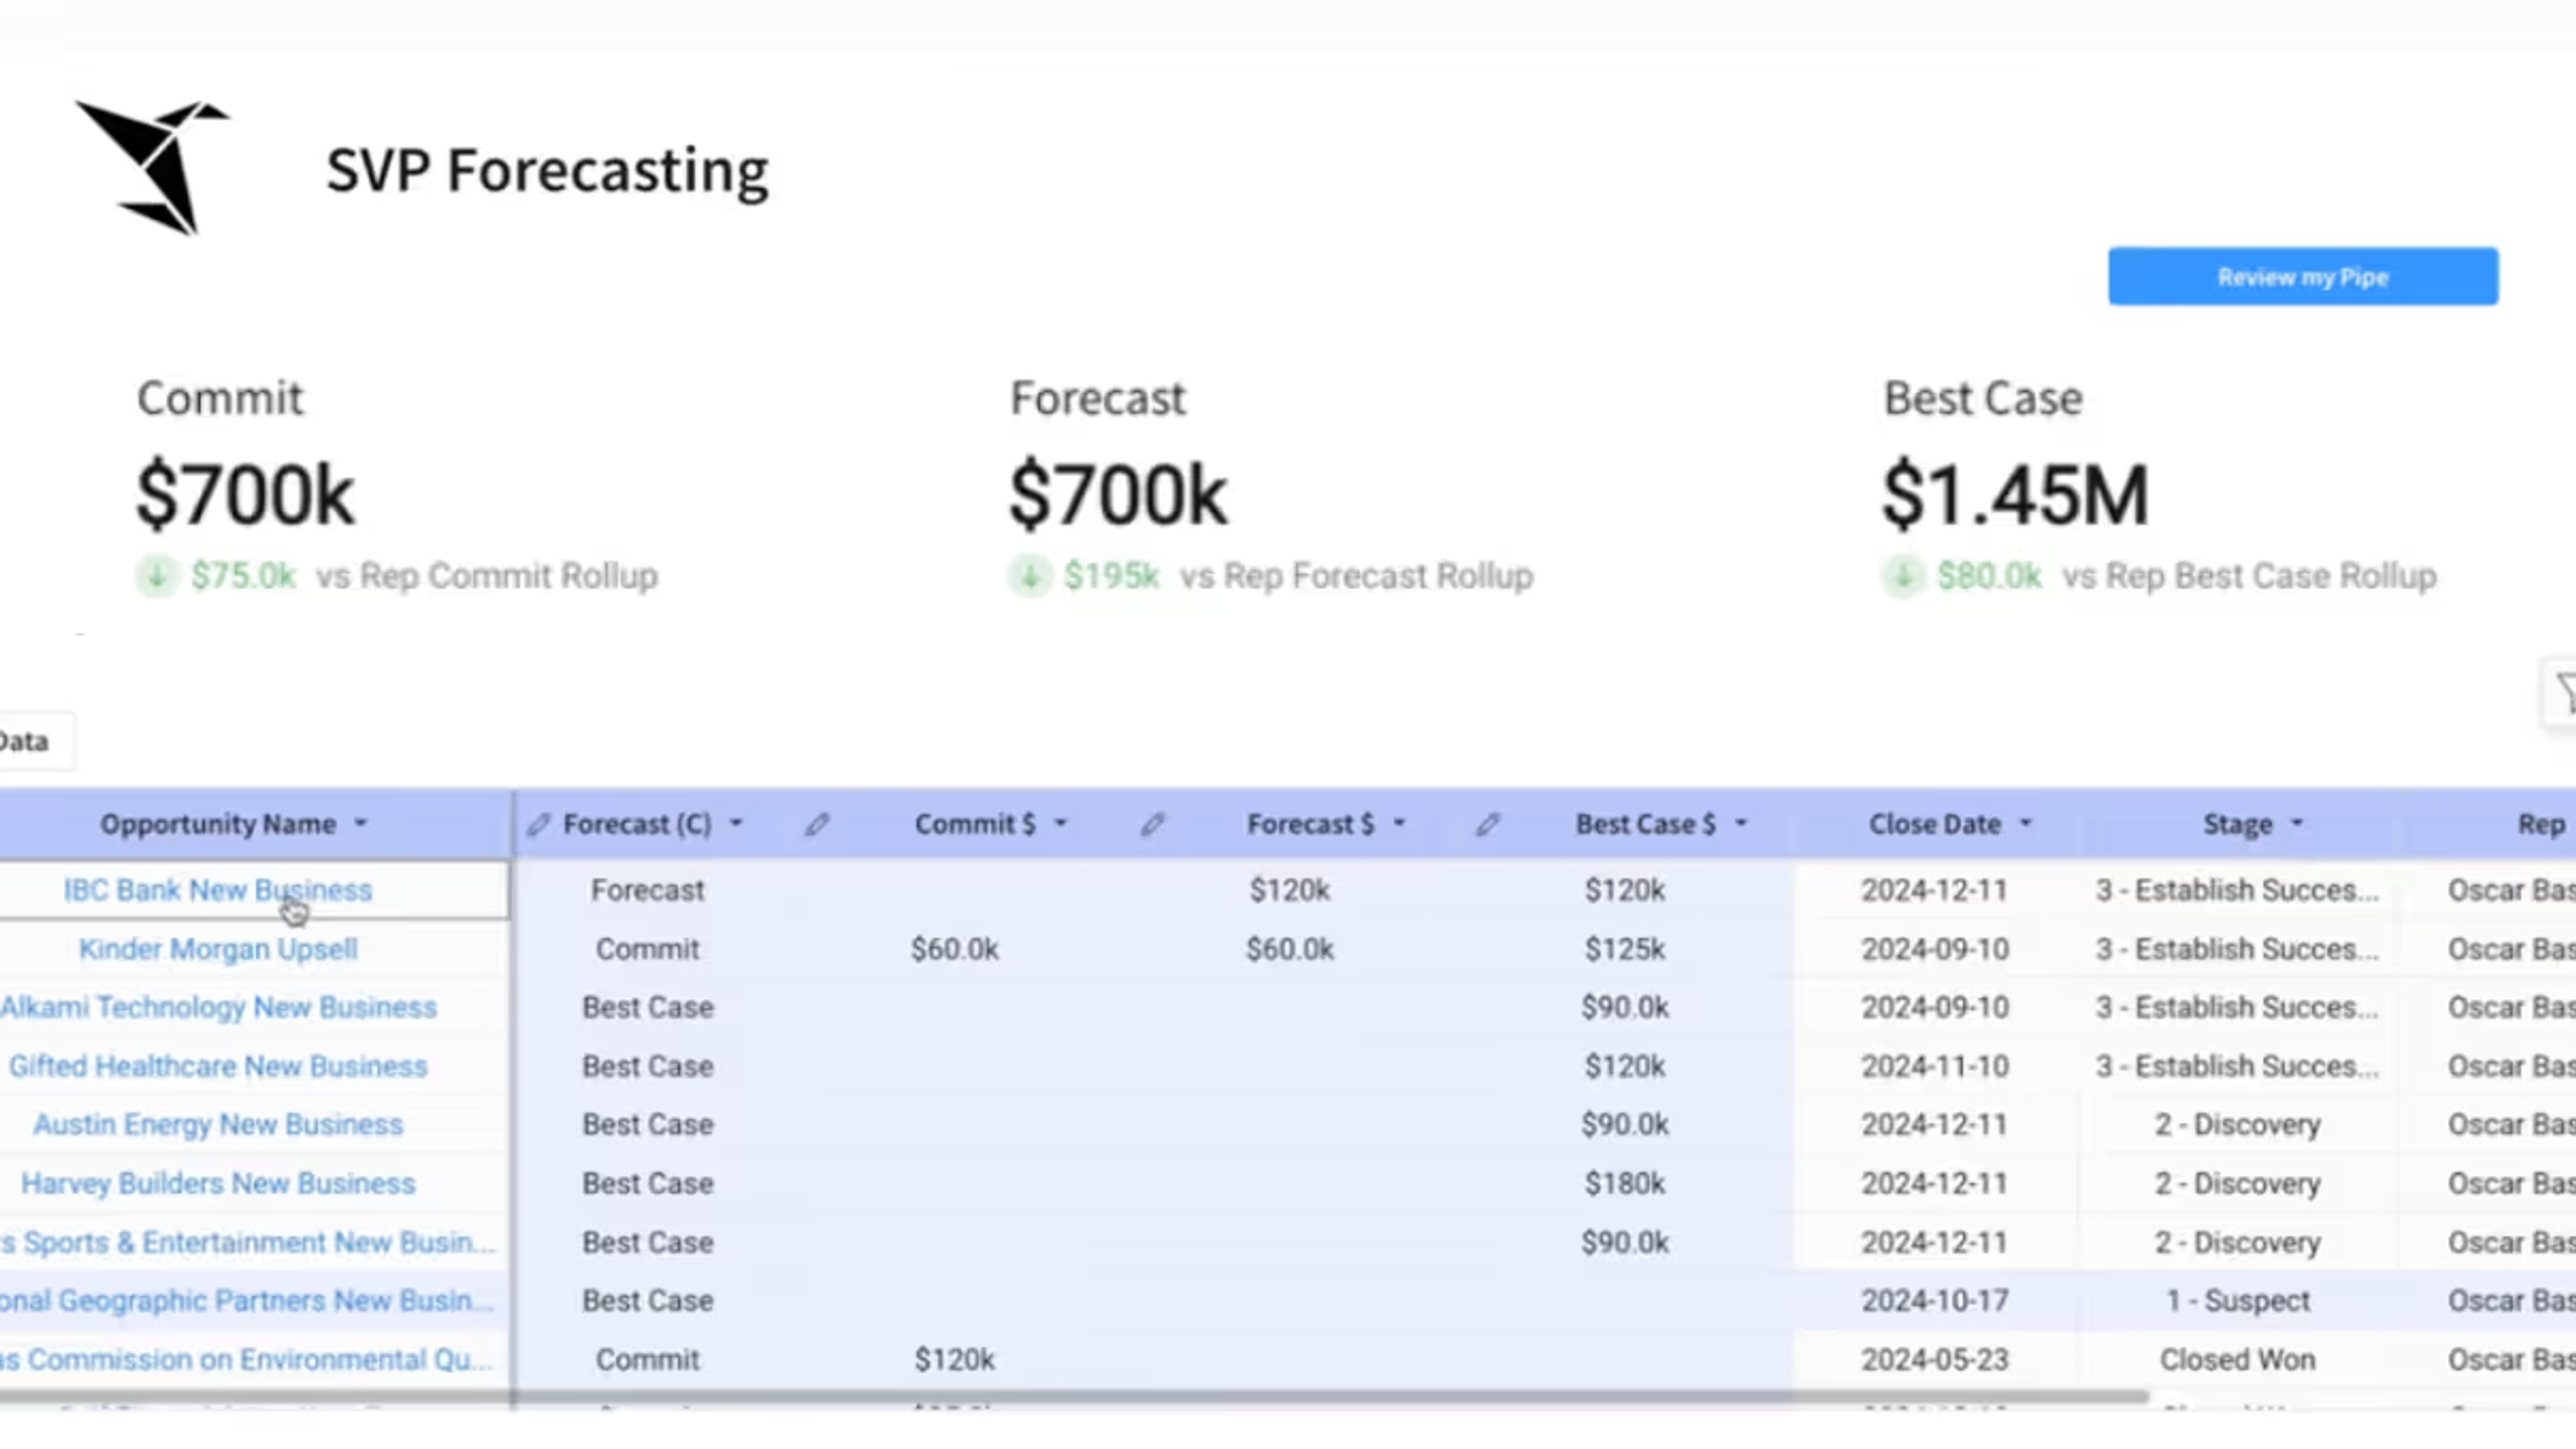Viewport: 2576px width, 1449px height.
Task: Click 2024-05-23 close date cell
Action: coord(1934,1360)
